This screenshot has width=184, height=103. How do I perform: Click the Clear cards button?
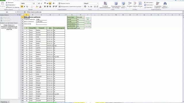88,26
